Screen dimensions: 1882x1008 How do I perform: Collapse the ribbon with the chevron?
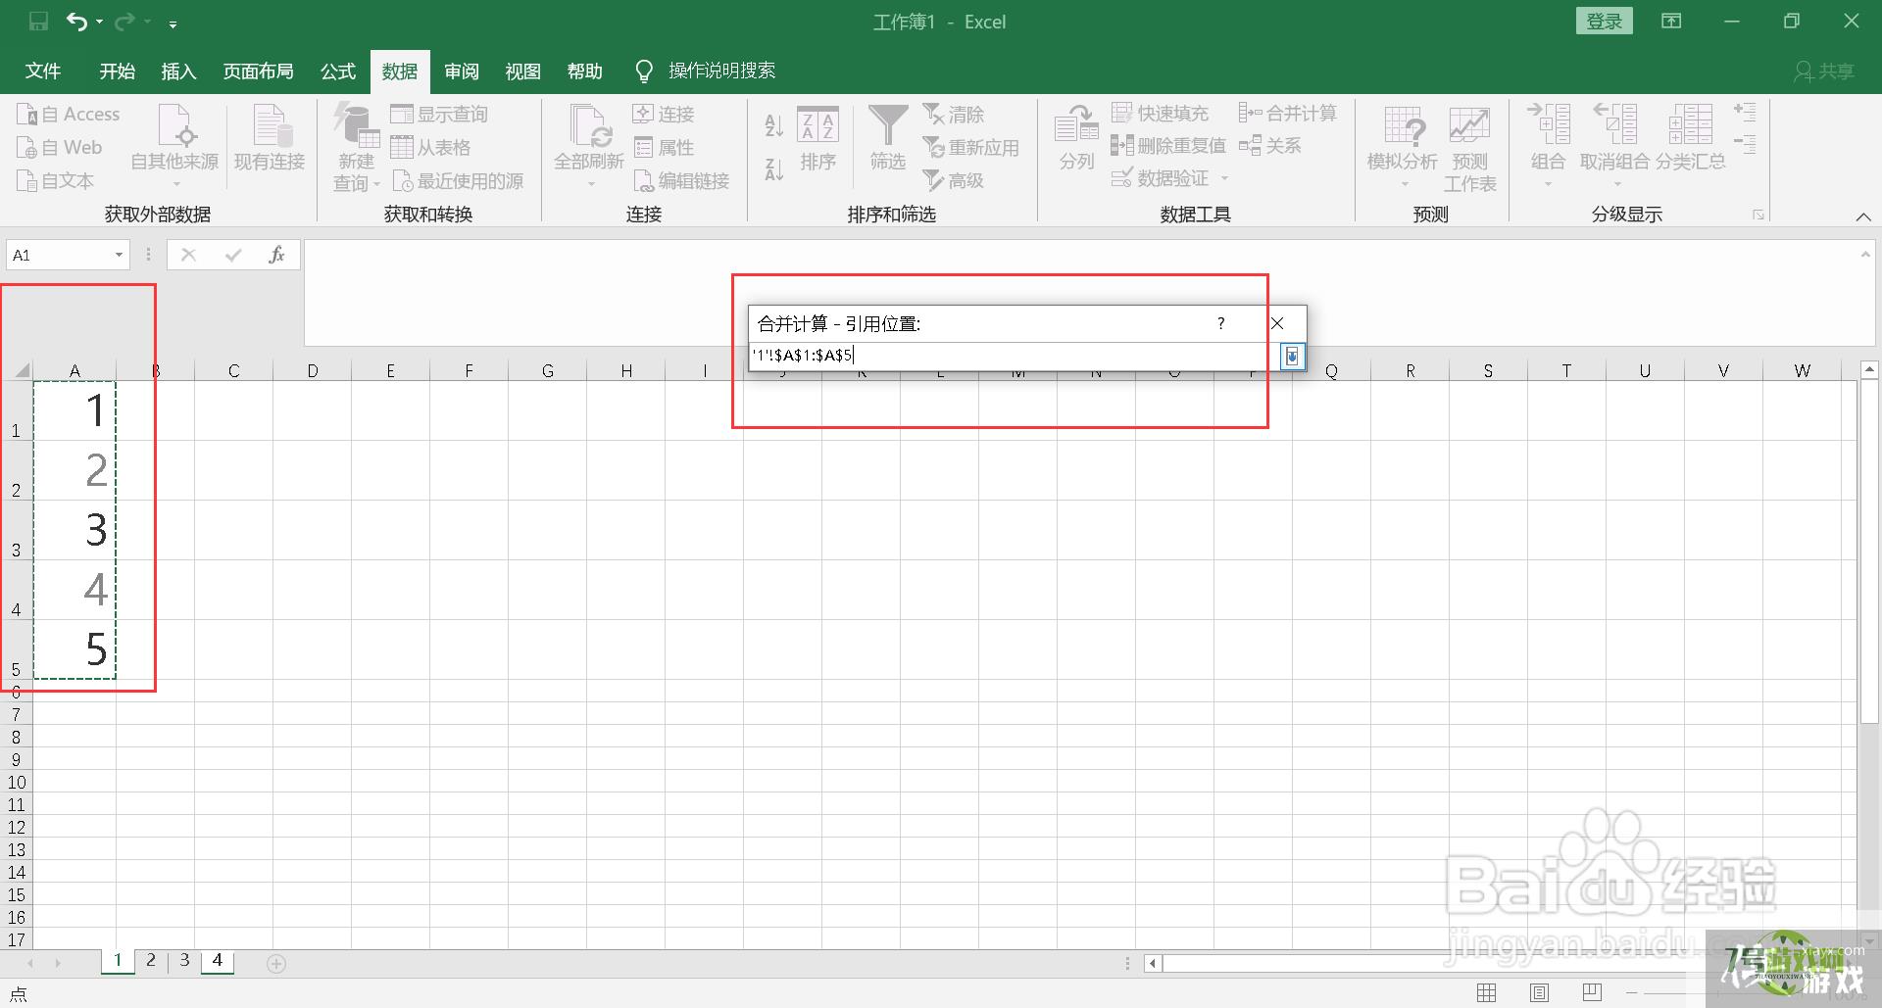[x=1863, y=216]
